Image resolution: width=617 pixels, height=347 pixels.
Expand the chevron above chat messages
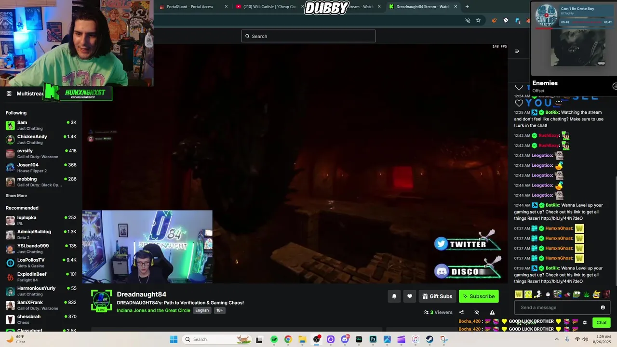(x=519, y=88)
